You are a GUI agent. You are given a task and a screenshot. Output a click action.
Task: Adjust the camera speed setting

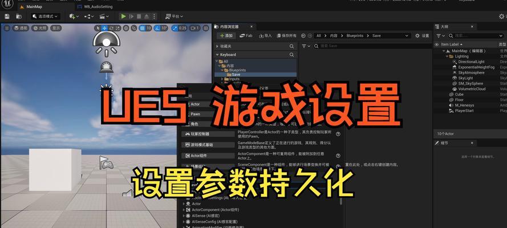point(195,28)
